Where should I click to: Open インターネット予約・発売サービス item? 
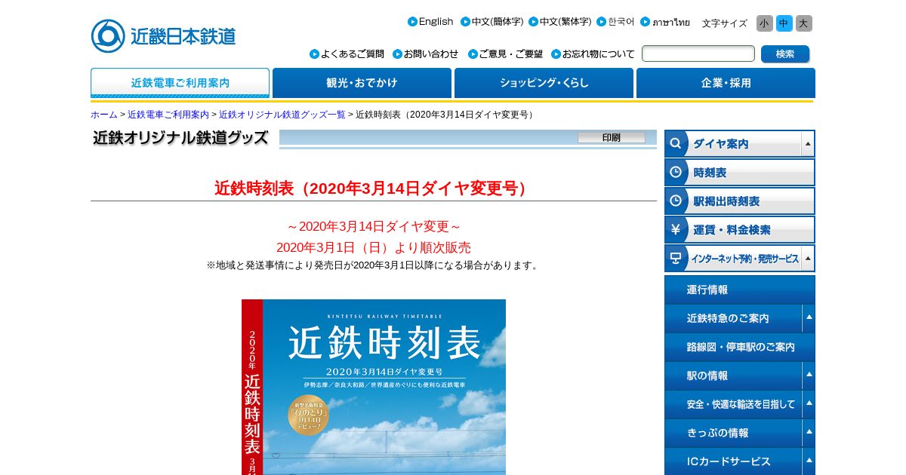click(x=732, y=258)
